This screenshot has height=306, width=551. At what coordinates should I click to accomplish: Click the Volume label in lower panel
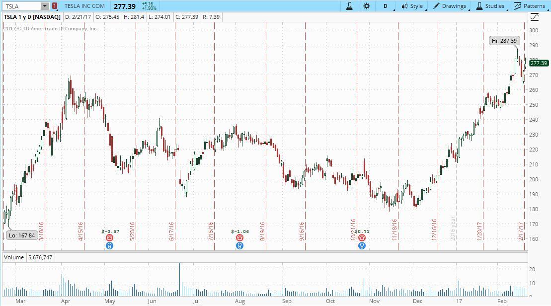click(x=14, y=257)
